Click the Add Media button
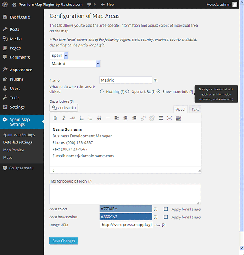Screen dimensions: 244x255 [x=64, y=108]
